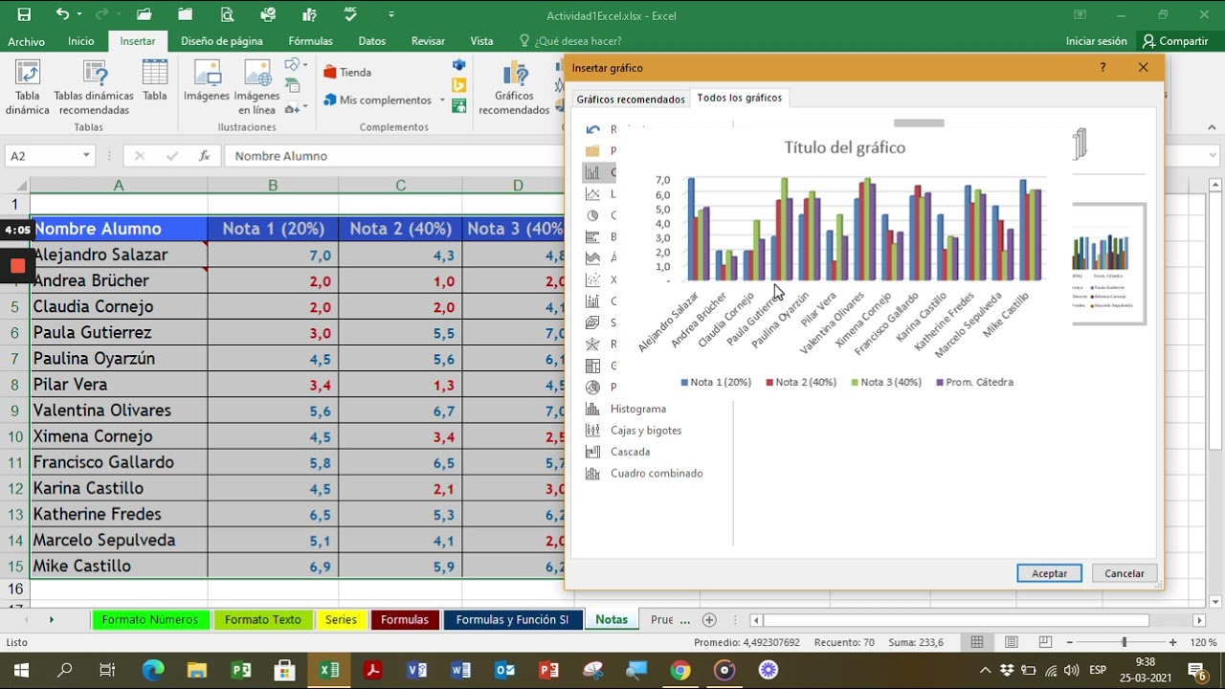Open Gráficos recomendados in the ribbon

point(515,88)
